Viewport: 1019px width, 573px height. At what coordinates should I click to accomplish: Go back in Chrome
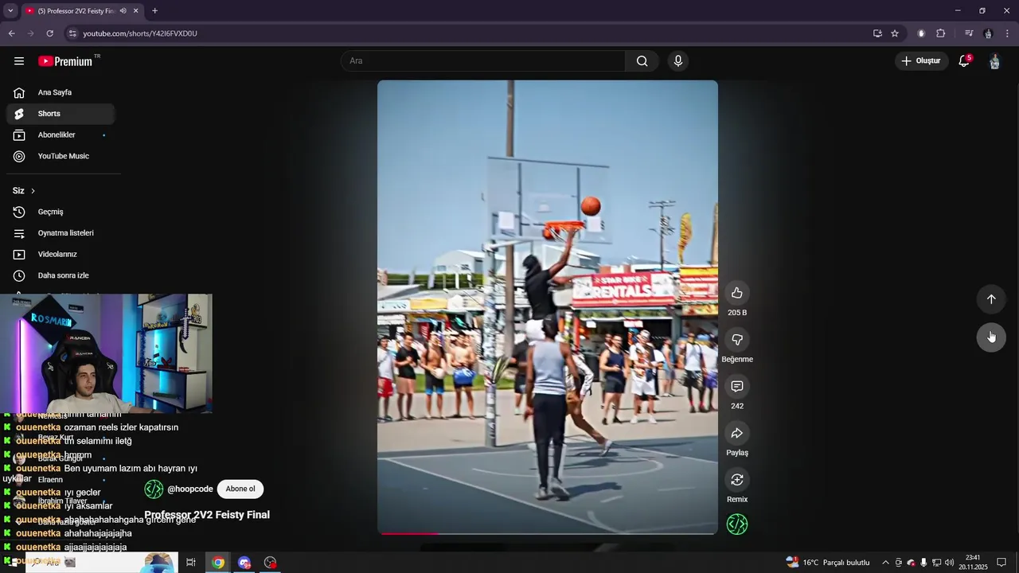(x=11, y=33)
